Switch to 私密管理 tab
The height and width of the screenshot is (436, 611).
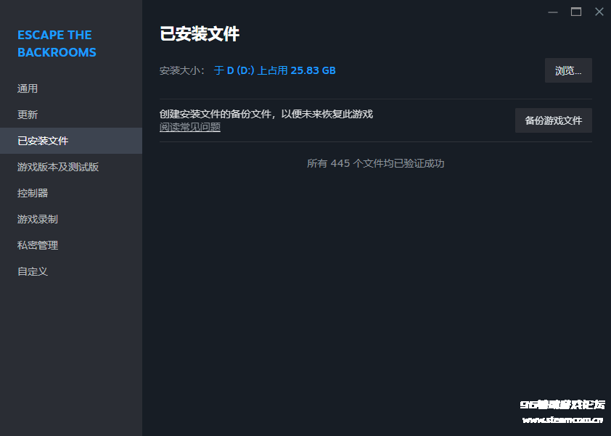71,245
